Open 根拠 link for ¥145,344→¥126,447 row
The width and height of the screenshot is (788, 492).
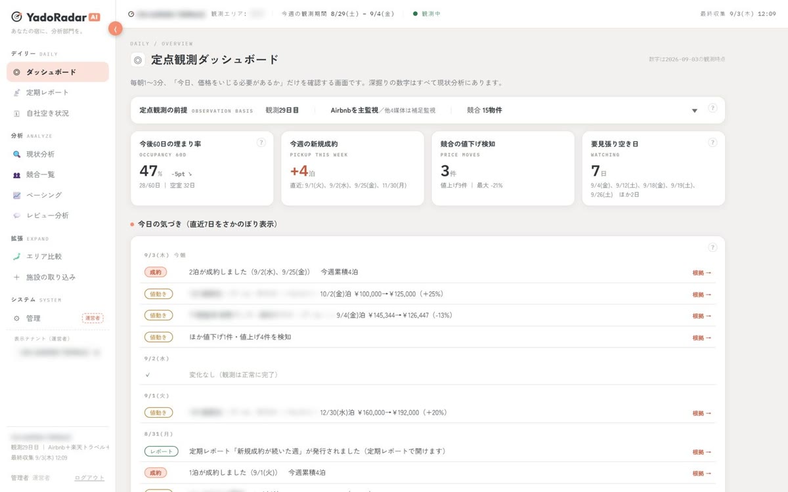[701, 316]
